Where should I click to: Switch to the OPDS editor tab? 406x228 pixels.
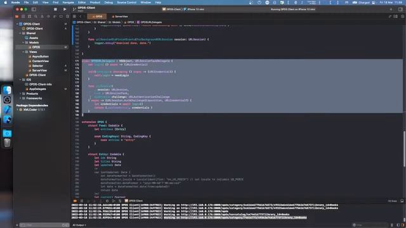[97, 16]
